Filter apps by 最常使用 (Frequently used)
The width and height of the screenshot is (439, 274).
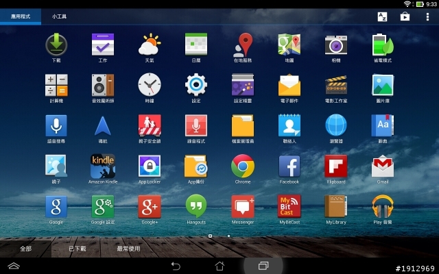coord(128,249)
